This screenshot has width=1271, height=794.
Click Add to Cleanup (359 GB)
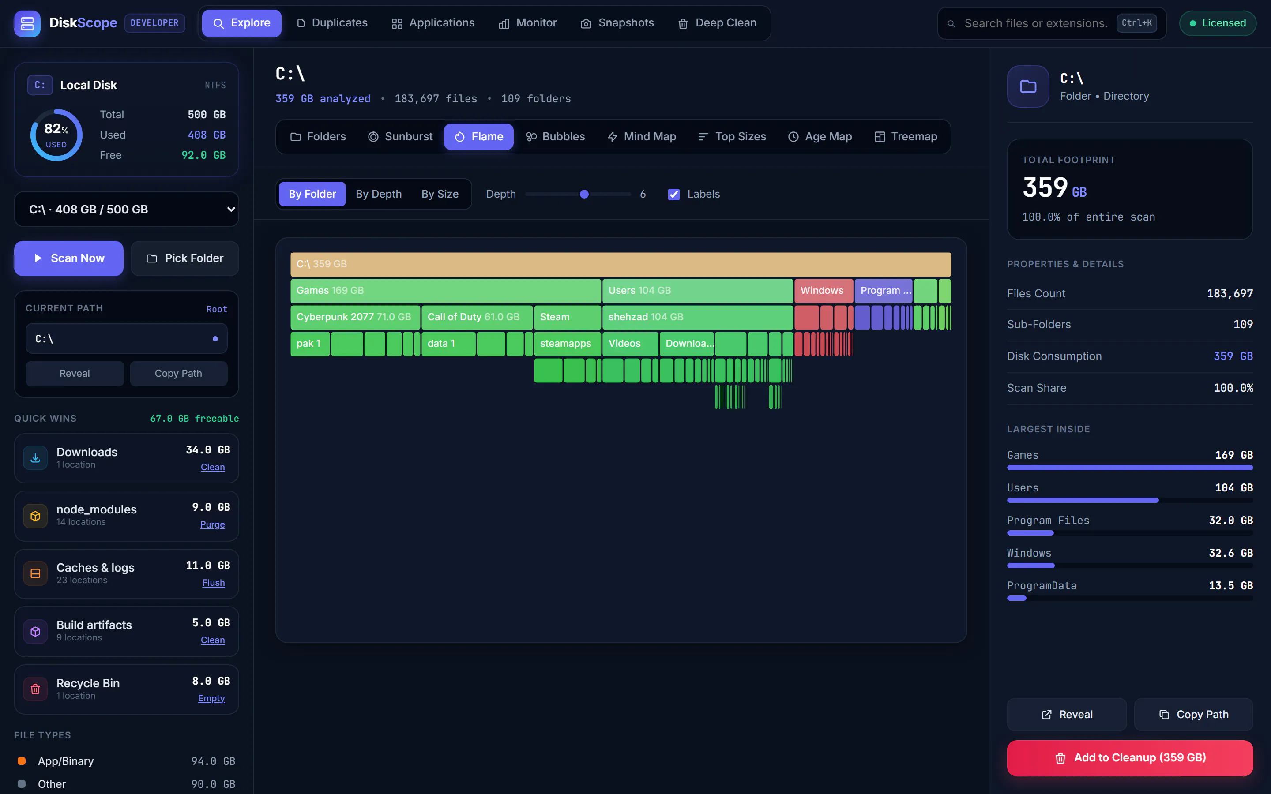(x=1130, y=758)
